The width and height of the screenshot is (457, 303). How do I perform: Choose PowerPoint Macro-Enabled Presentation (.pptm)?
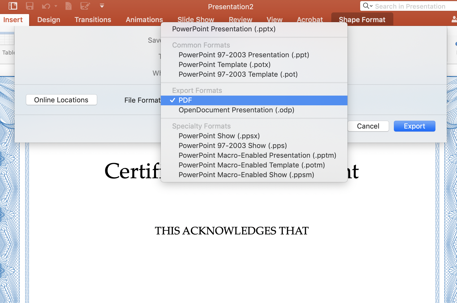254,155
